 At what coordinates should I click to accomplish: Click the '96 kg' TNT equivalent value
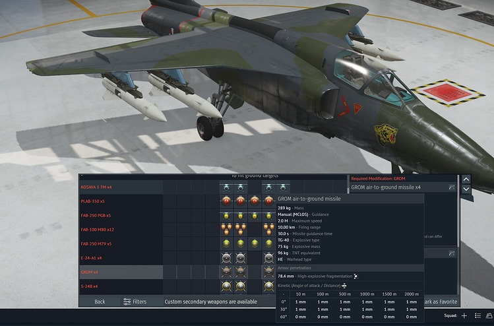283,253
